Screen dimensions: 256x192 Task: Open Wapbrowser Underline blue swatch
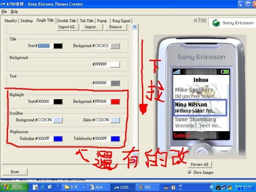(58, 139)
